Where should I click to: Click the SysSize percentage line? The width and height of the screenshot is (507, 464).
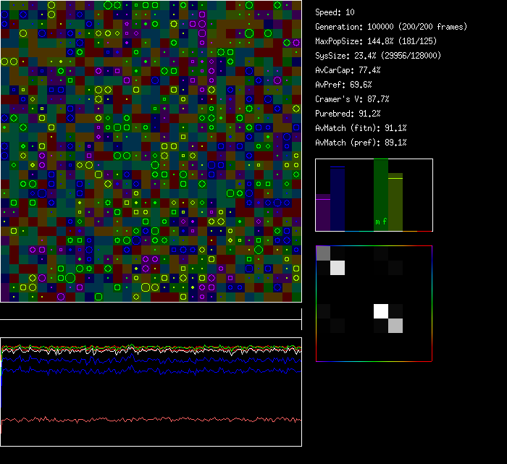pos(378,56)
